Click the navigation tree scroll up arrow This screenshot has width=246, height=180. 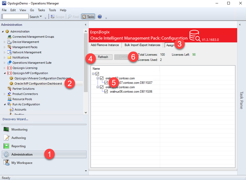pos(86,31)
